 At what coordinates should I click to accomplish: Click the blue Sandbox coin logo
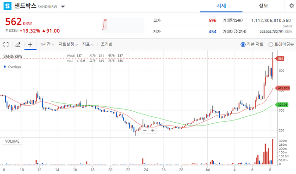pyautogui.click(x=7, y=6)
